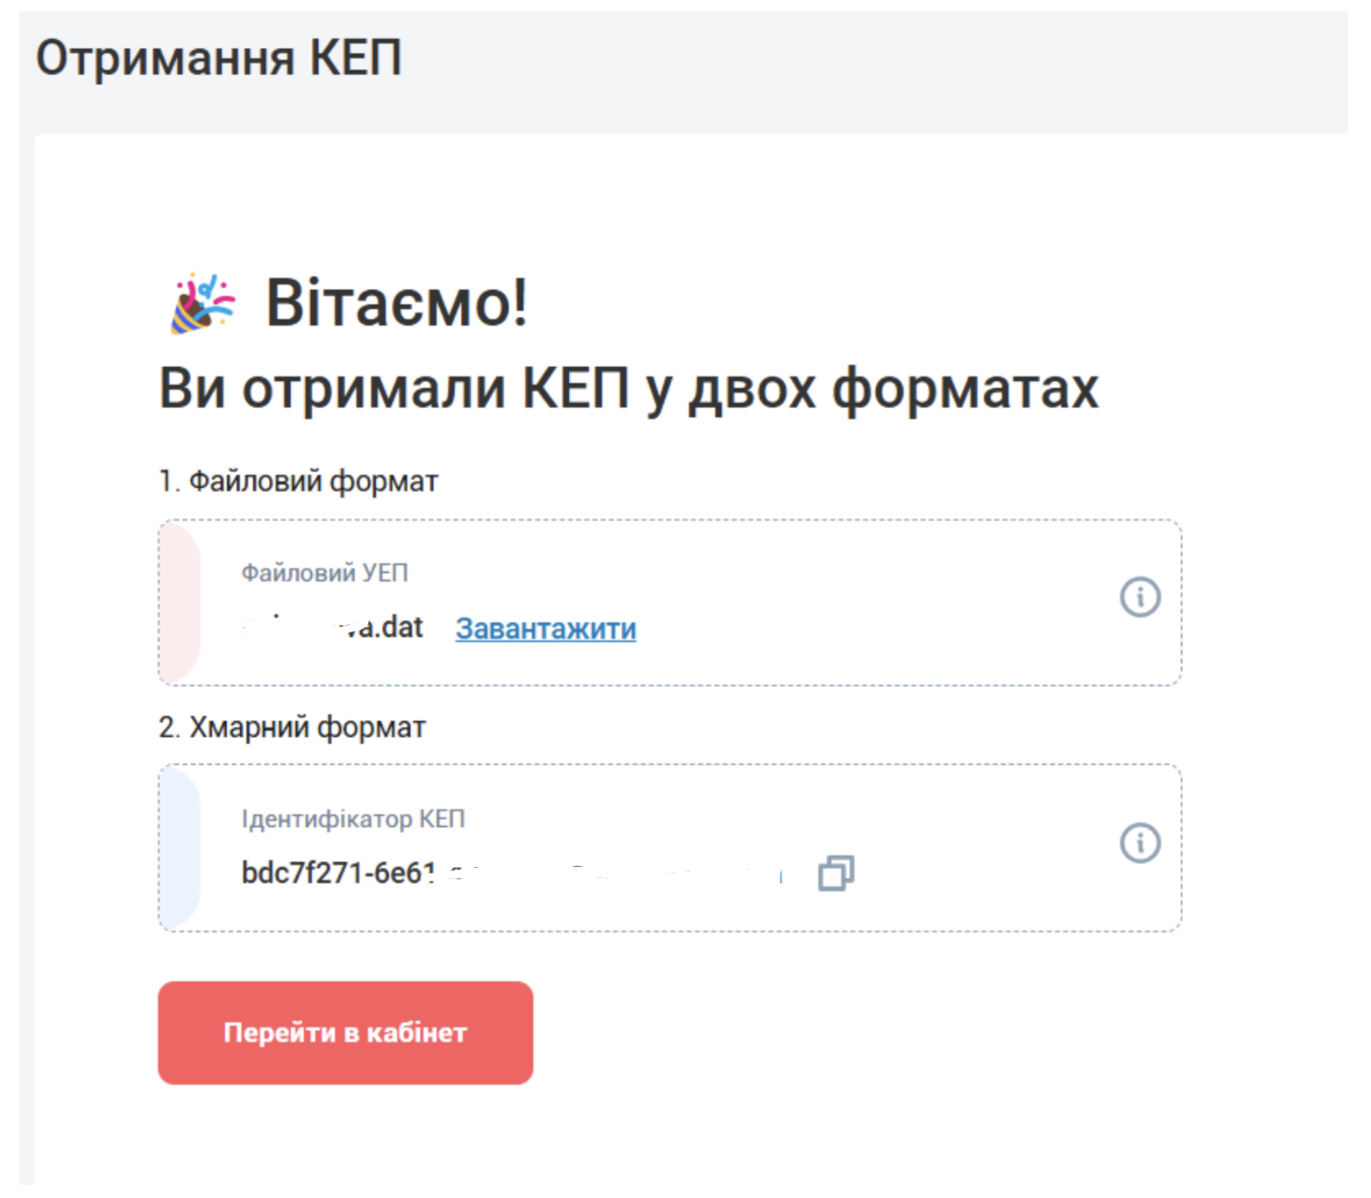
Task: Copy the КЕП identifier with copy icon
Action: pyautogui.click(x=835, y=873)
